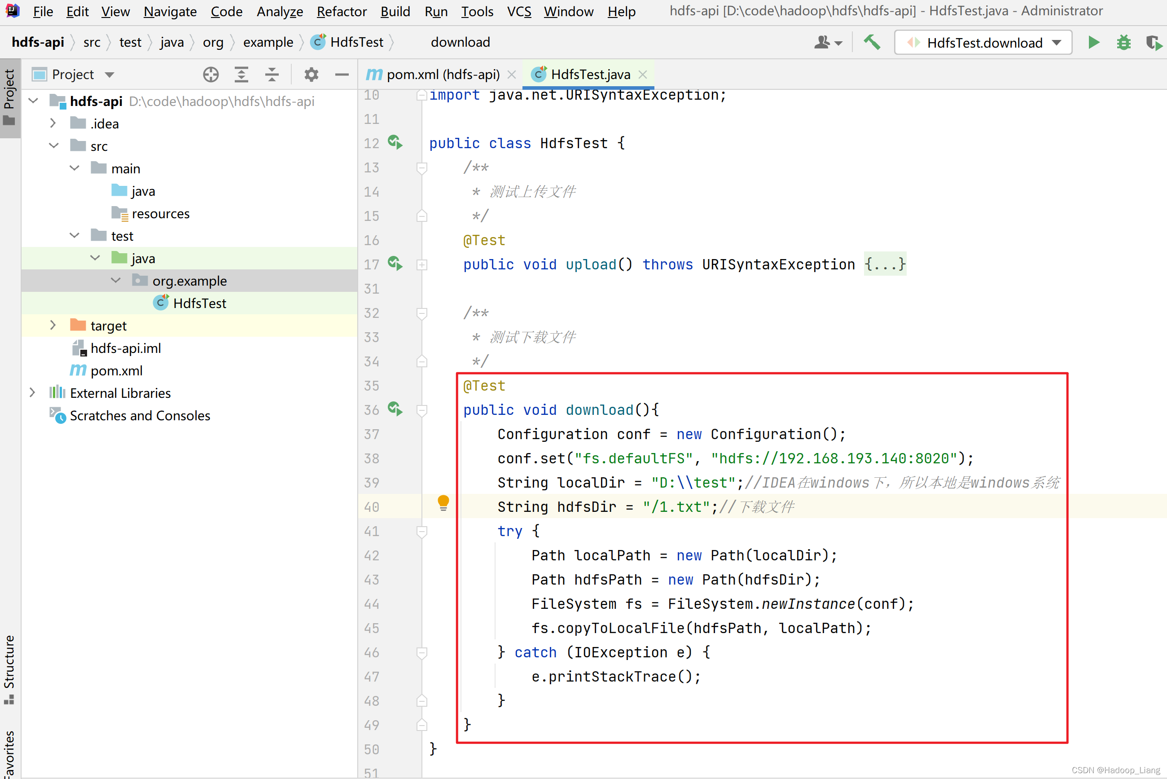Expand the target folder
The image size is (1167, 779).
(x=53, y=326)
